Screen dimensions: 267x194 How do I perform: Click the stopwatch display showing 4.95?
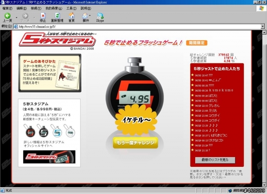click(135, 97)
